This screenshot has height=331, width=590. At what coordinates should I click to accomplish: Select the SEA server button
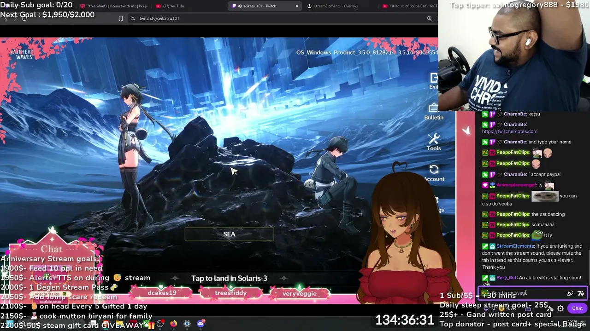pyautogui.click(x=229, y=234)
